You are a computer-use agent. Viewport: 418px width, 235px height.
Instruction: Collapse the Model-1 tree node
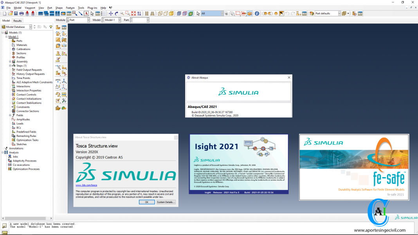click(6, 36)
